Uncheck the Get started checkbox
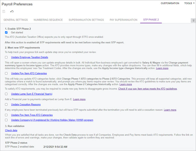196x151 pixels. (x=6, y=33)
